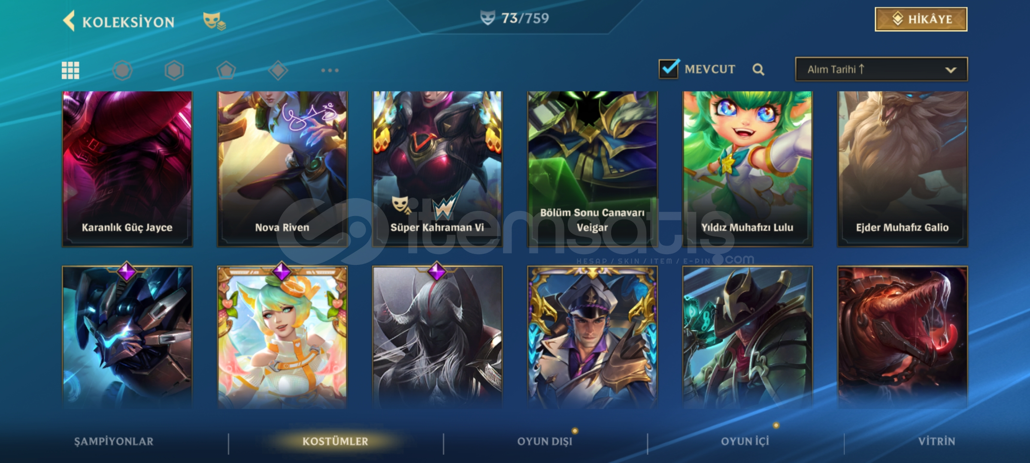Uncheck the Mevcut checkbox
The image size is (1030, 463).
(x=669, y=69)
